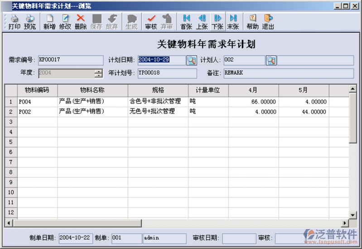Click the 备注 REMARK input field
The image size is (362, 249).
[x=288, y=73]
